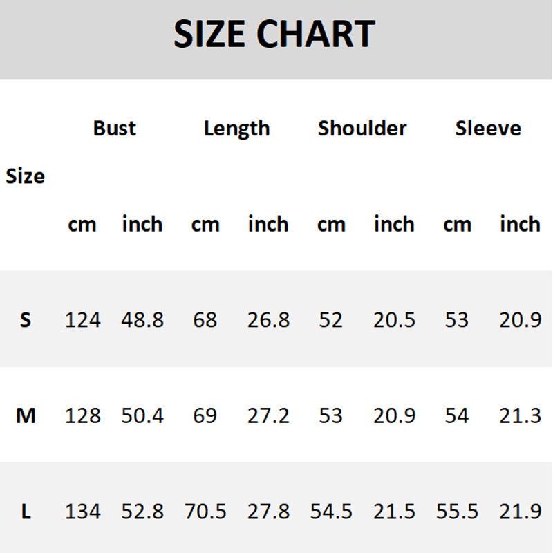Click the Length column header
Viewport: 553px width, 553px height.
(x=236, y=129)
